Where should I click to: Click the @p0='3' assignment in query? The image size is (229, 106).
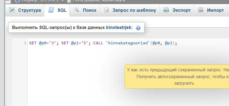click(47, 43)
